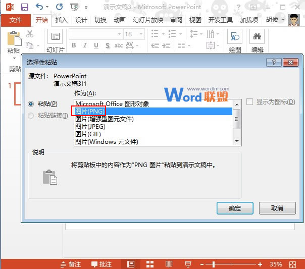
Task: Click the Cut scissors icon
Action: [x=30, y=34]
